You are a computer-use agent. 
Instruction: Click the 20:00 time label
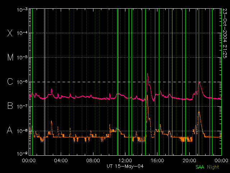click(189, 160)
